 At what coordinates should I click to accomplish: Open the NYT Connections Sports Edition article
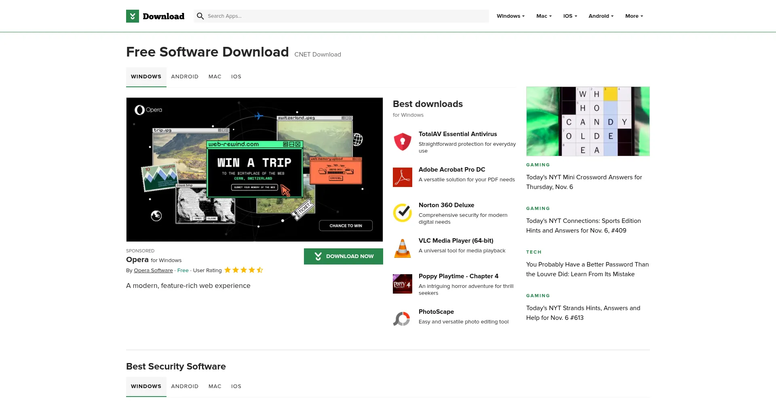(584, 226)
